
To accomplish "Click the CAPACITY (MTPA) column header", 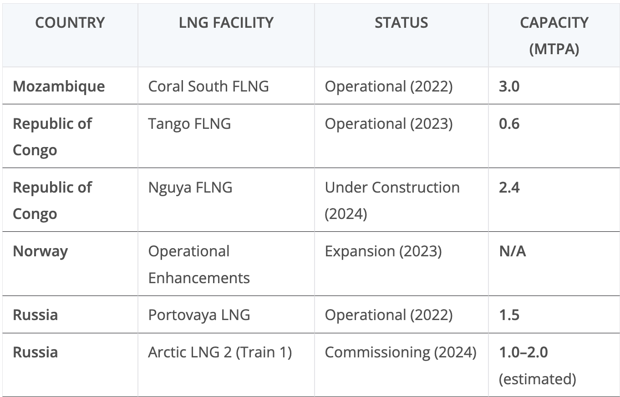I will click(x=554, y=36).
